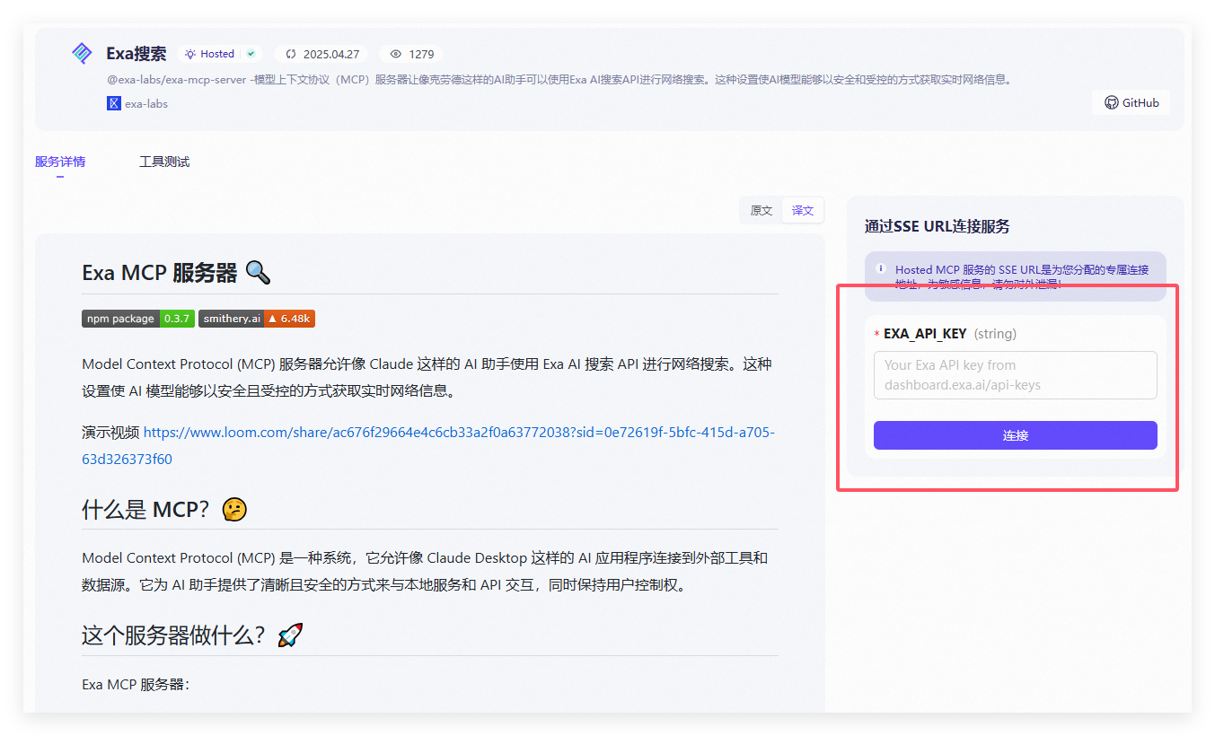The height and width of the screenshot is (736, 1215).
Task: Open the 工具测试 tab
Action: tap(164, 162)
